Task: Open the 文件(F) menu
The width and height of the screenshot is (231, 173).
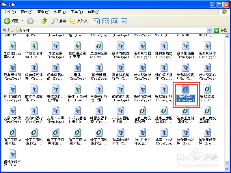Action: point(10,12)
